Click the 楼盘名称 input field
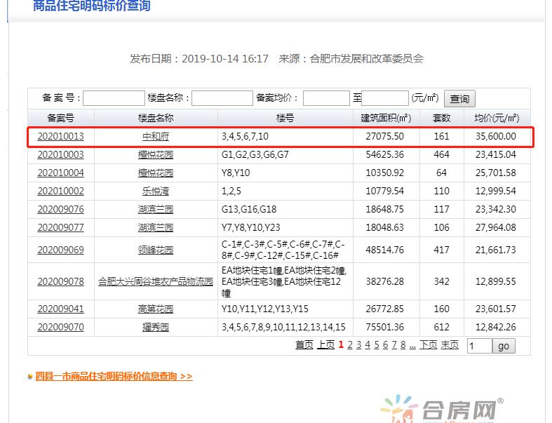The image size is (552, 423). [x=222, y=98]
